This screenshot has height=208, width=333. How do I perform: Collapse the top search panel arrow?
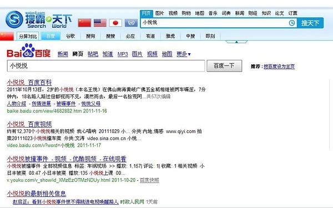[x=236, y=42]
